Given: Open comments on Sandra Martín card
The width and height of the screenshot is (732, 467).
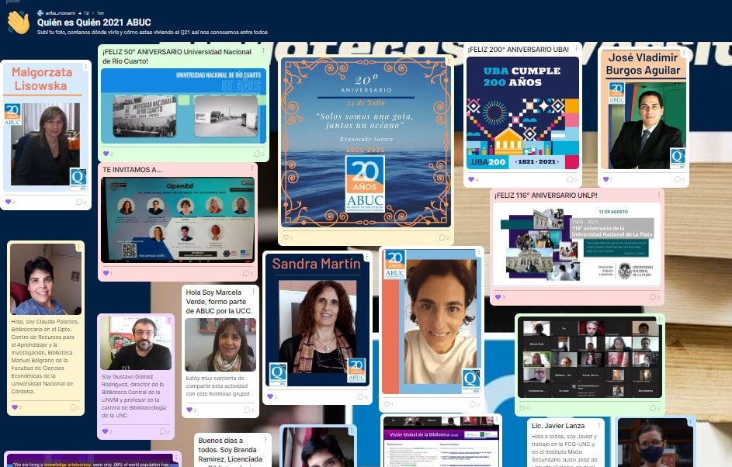Looking at the screenshot, I should tap(363, 396).
